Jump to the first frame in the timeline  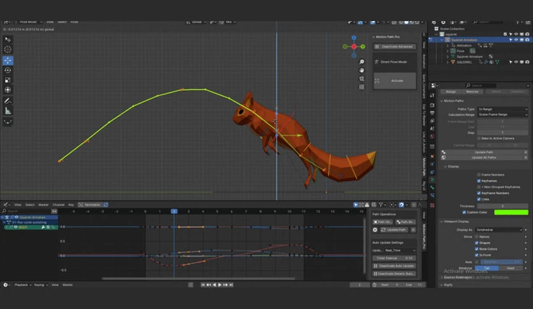tap(203, 285)
